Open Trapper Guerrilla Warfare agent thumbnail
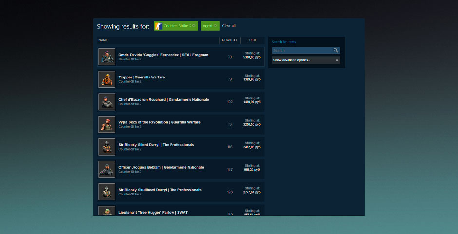This screenshot has height=234, width=458. pos(107,79)
